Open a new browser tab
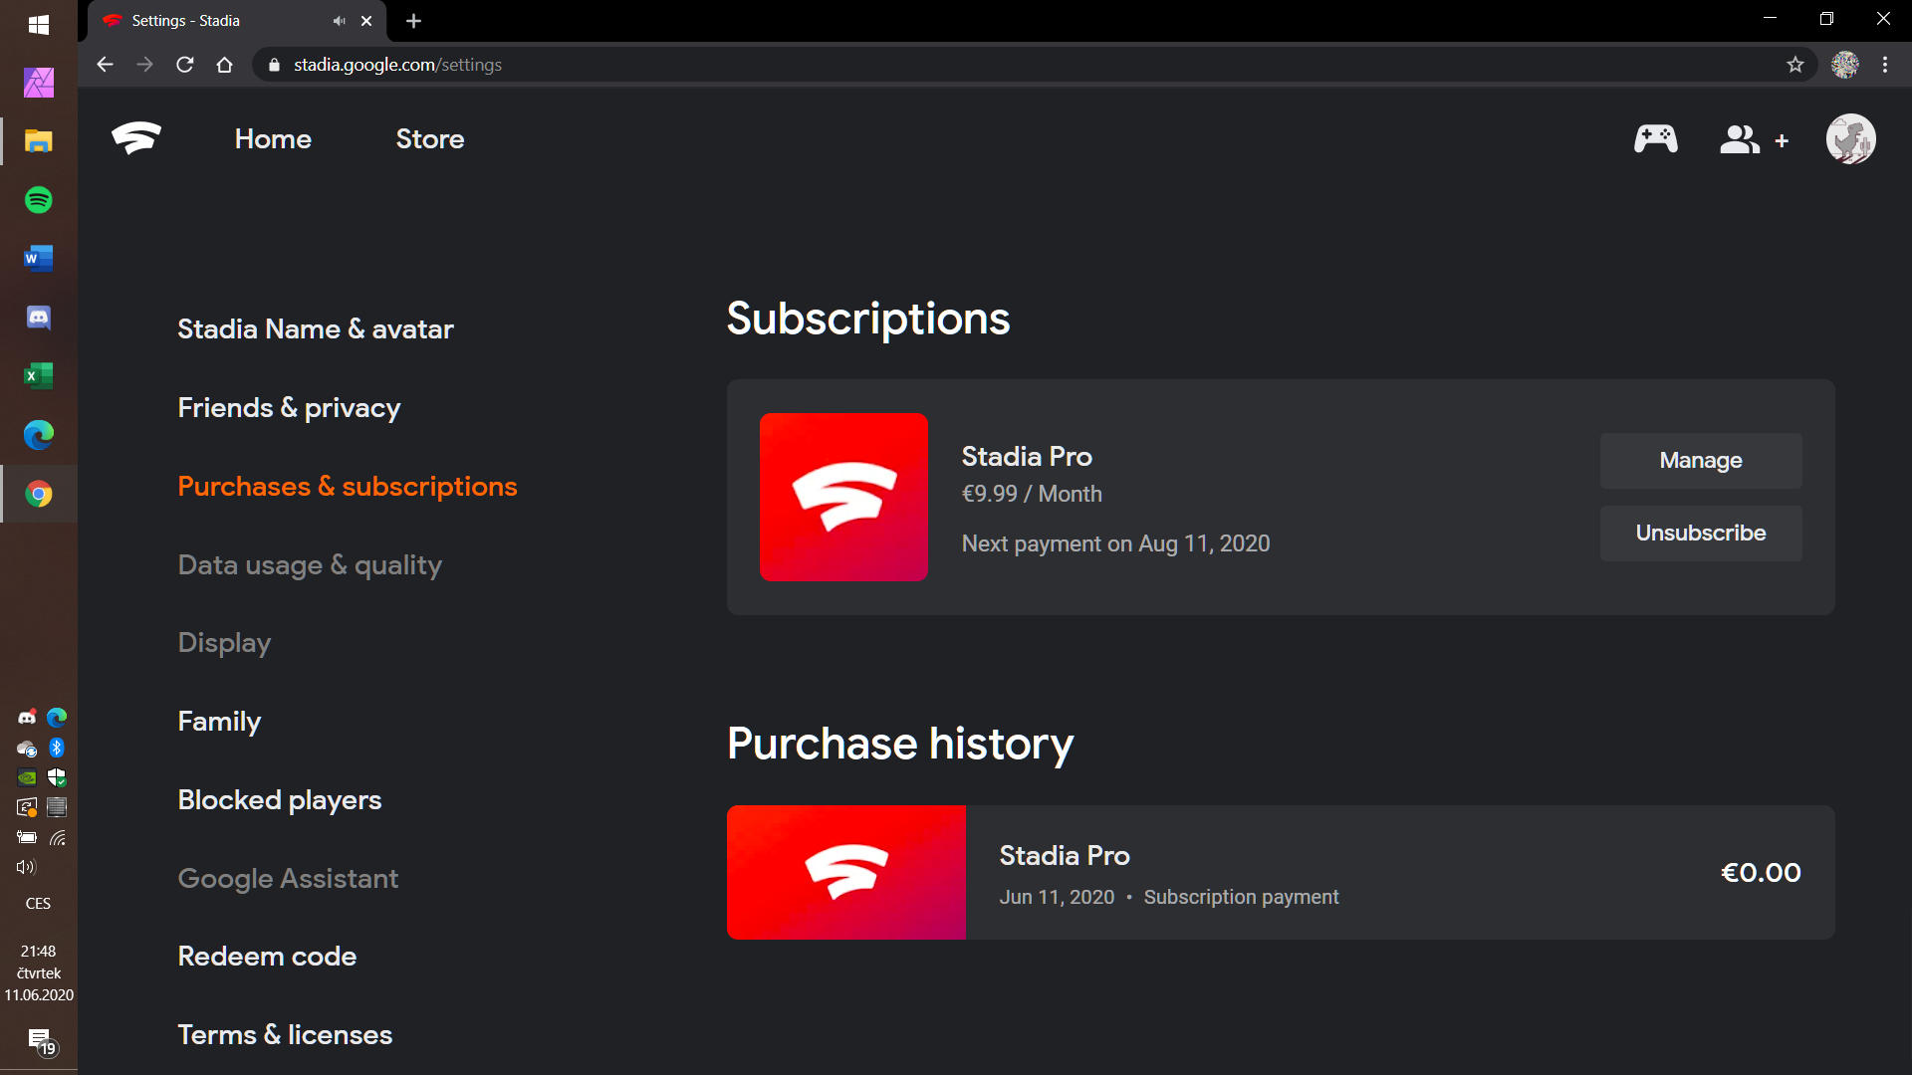This screenshot has width=1912, height=1075. coord(414,21)
